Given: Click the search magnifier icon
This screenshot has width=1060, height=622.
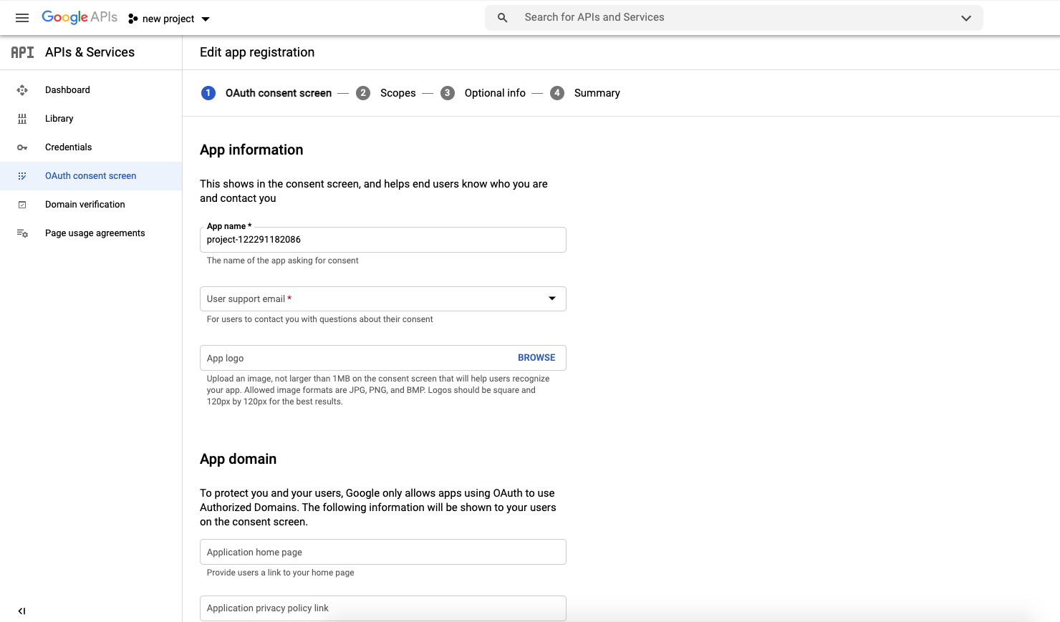Looking at the screenshot, I should click(x=503, y=18).
